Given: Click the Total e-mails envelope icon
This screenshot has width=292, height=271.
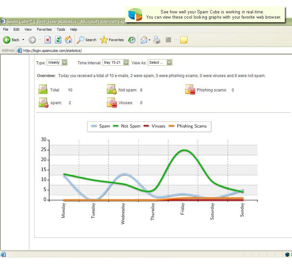Looking at the screenshot, I should 43,89.
